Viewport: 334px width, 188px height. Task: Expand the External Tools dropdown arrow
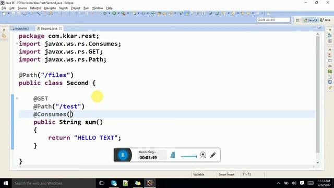click(x=128, y=14)
